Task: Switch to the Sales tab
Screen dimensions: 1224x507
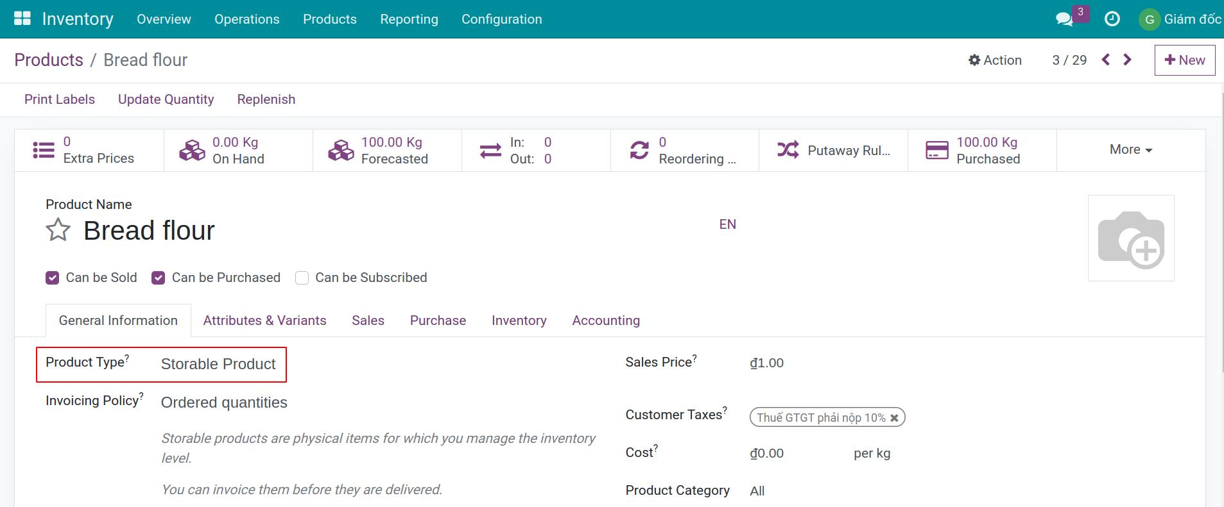Action: pos(368,320)
